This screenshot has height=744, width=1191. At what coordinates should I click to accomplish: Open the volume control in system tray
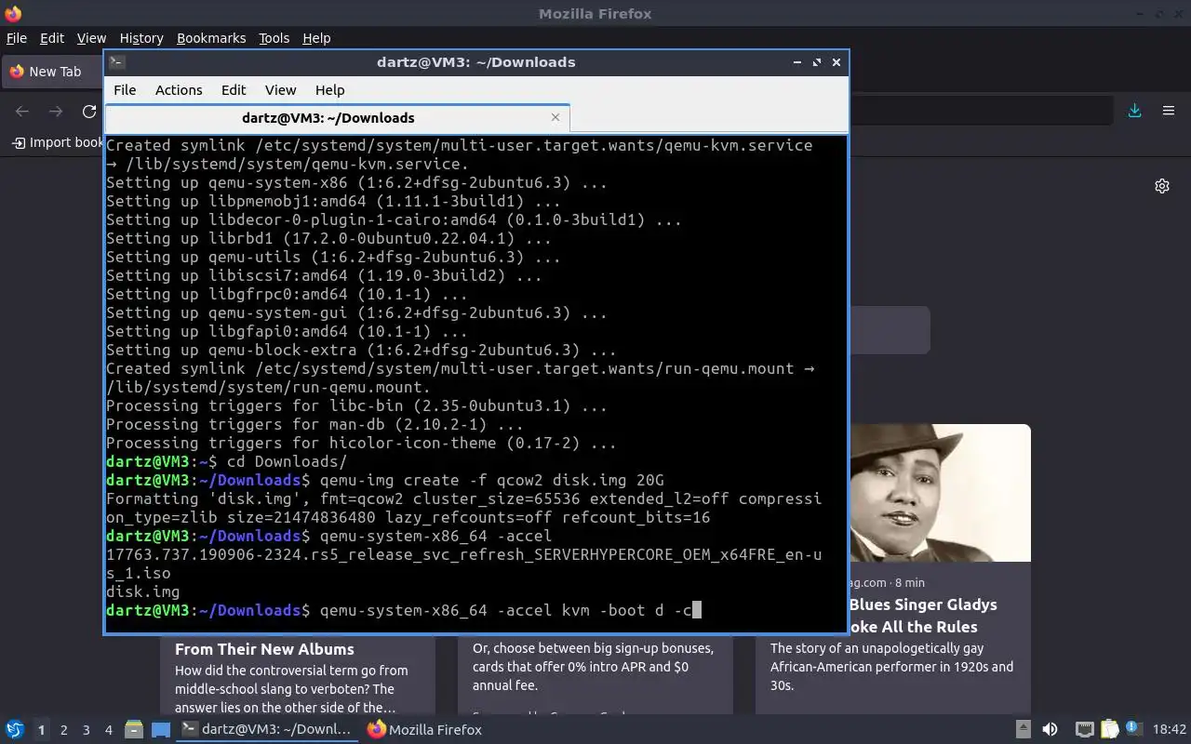pos(1050,730)
